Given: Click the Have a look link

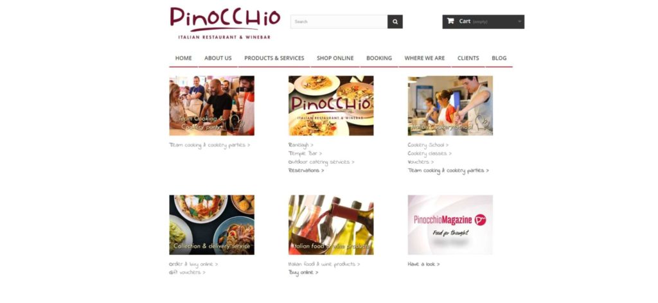Looking at the screenshot, I should (x=424, y=264).
